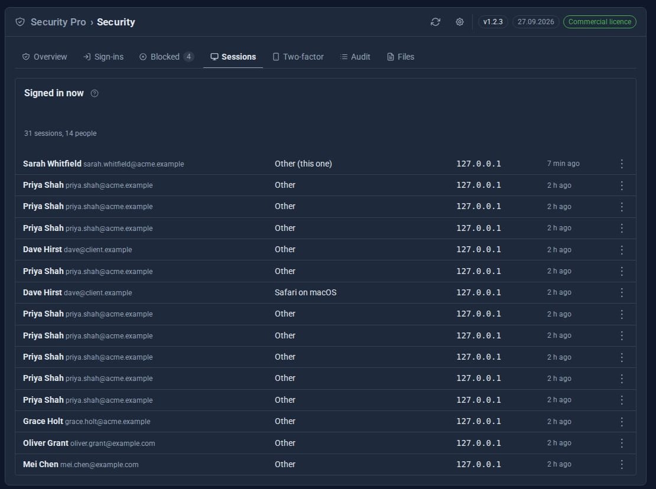Click the shield icon beside Security Pro

[20, 22]
